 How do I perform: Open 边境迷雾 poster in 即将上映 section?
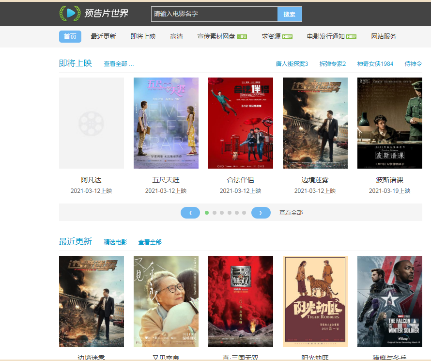coord(315,123)
